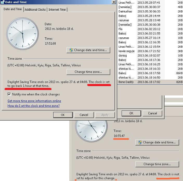The width and height of the screenshot is (183, 181).
Task: Select the Bone Daddy row in the list
Action: click(x=150, y=82)
